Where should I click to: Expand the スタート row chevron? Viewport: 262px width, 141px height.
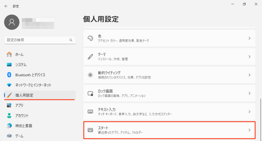pos(249,130)
